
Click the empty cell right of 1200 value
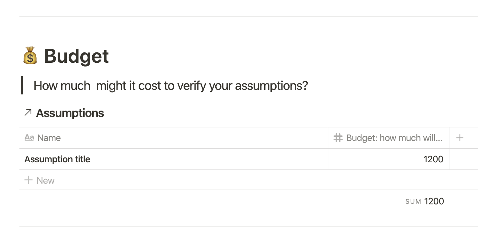coord(463,159)
